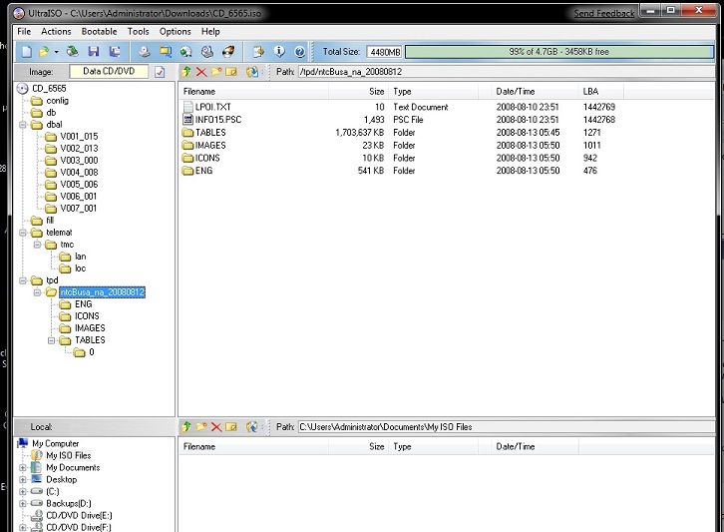Click the capacity bar showing 99% of 4.7GB
The width and height of the screenshot is (724, 532).
click(559, 52)
